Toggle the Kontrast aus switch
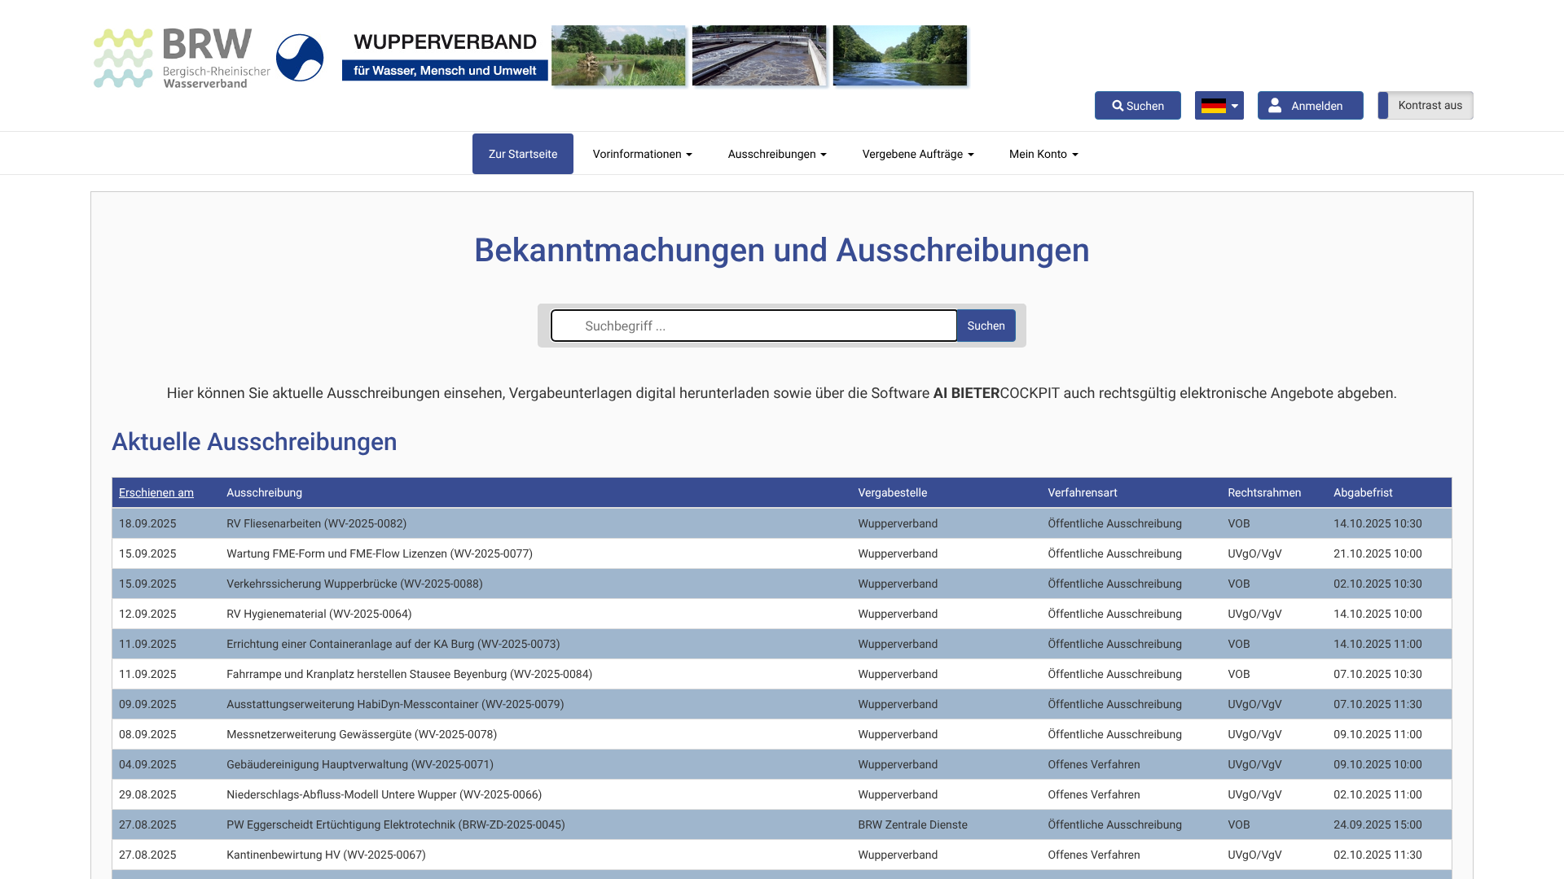The height and width of the screenshot is (879, 1564). 1425,106
